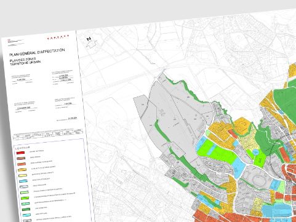Click the scale bar above the legend
This screenshot has width=296, height=222.
[x=48, y=133]
